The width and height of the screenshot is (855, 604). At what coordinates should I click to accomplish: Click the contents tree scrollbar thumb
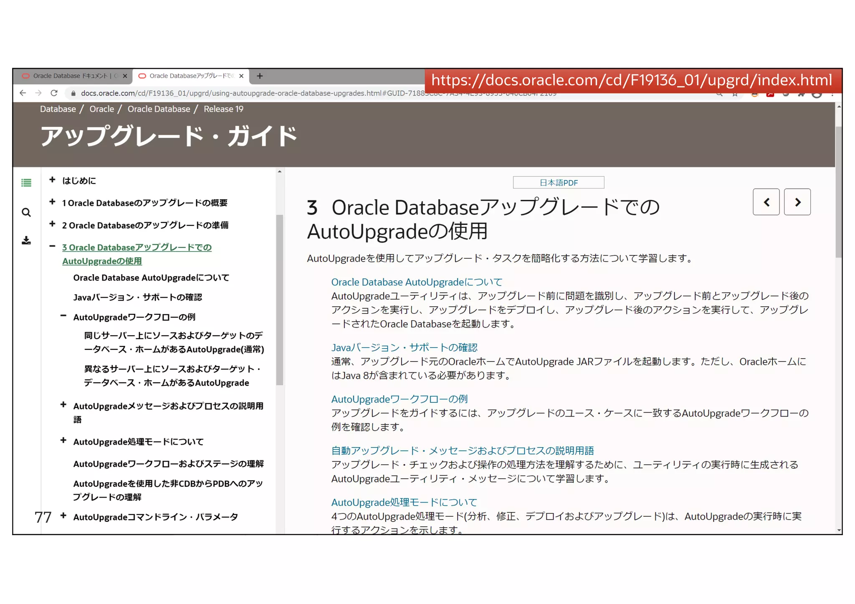280,300
